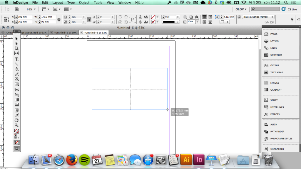The width and height of the screenshot is (301, 169).
Task: Click the drop shadow icon
Action: (x=191, y=17)
